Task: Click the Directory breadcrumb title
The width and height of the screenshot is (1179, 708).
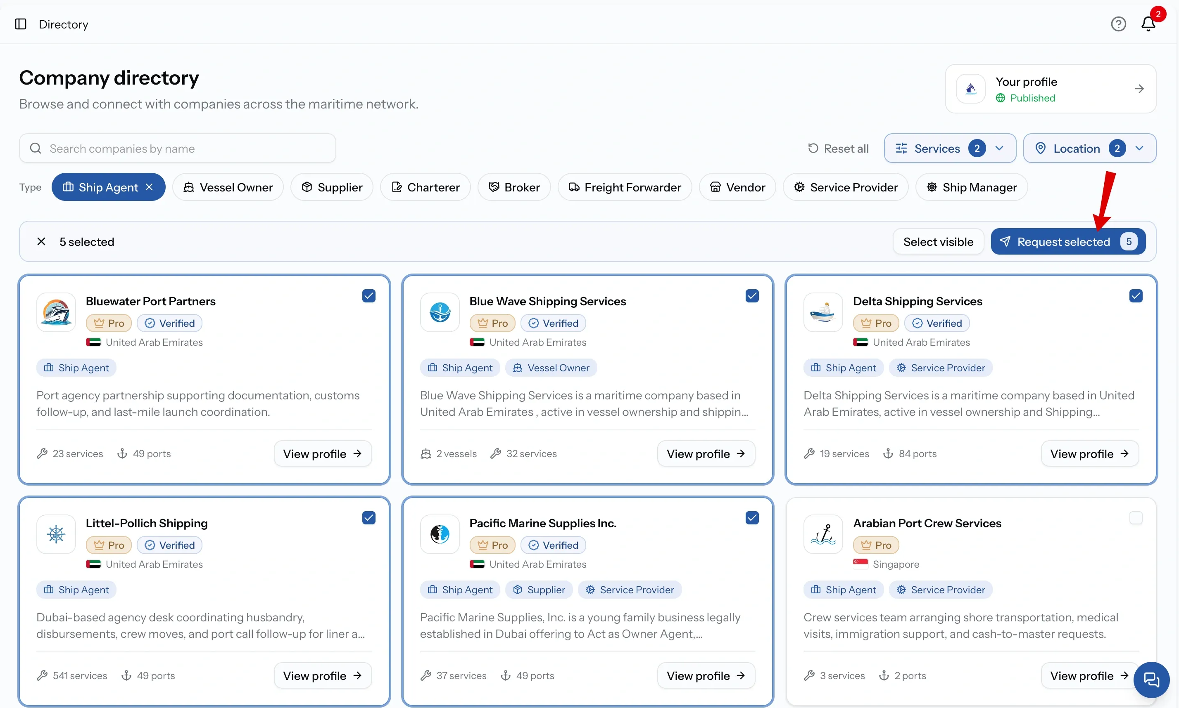Action: pyautogui.click(x=64, y=24)
